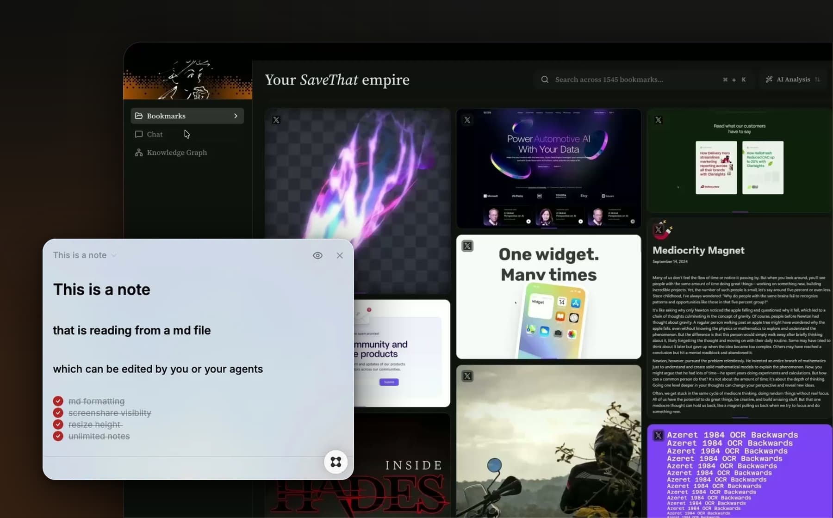Open the Mediocrity Magnet article title
833x518 pixels.
[698, 250]
